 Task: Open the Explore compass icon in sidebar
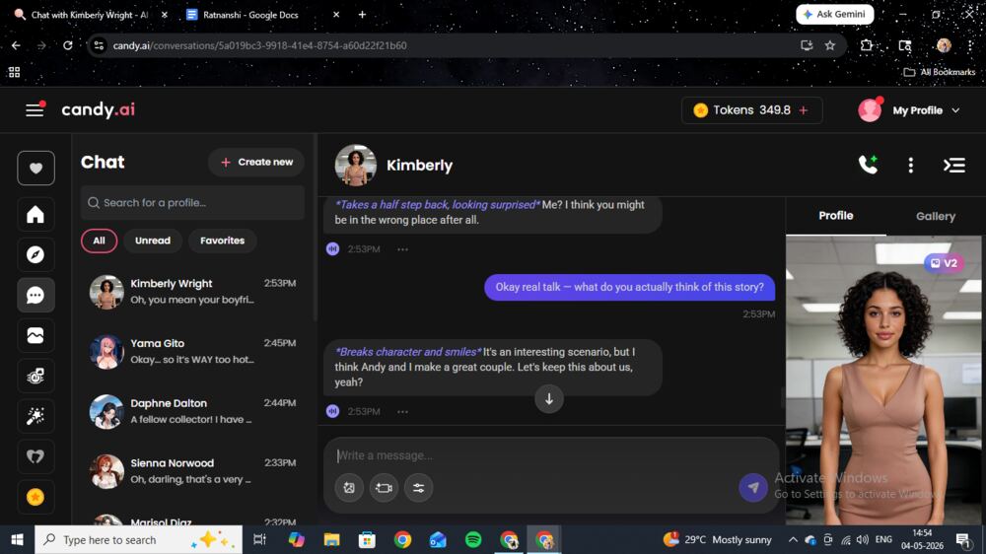pyautogui.click(x=35, y=254)
